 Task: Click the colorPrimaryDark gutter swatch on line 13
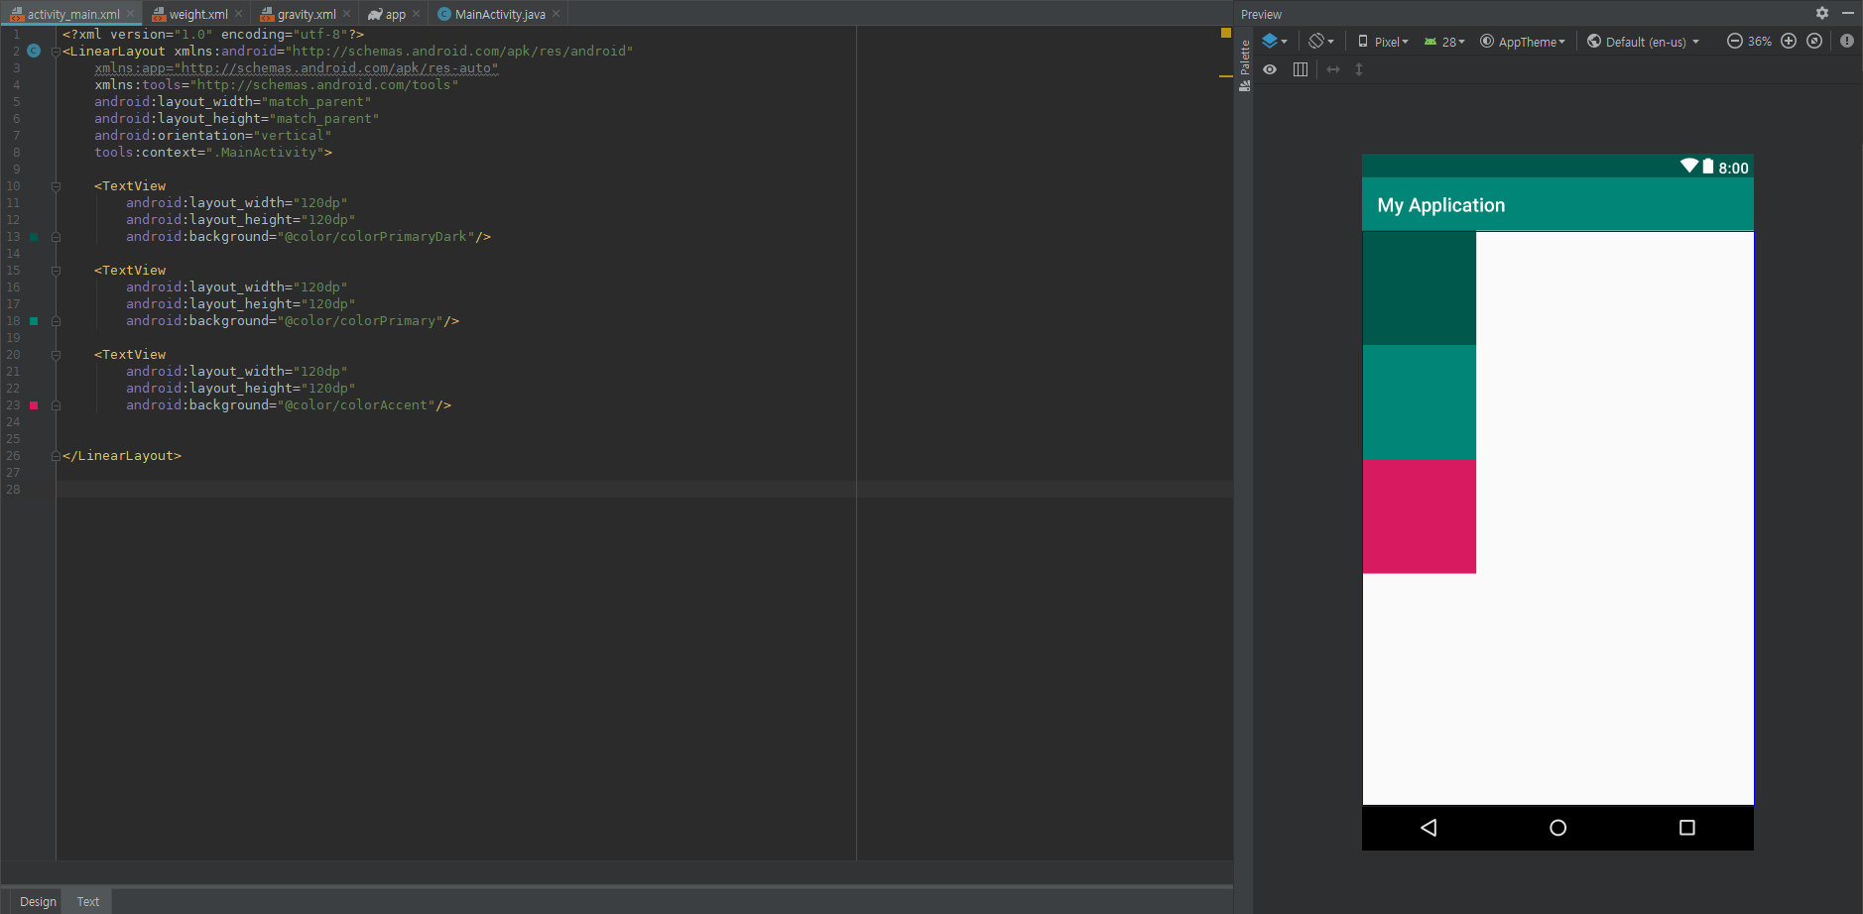coord(34,237)
